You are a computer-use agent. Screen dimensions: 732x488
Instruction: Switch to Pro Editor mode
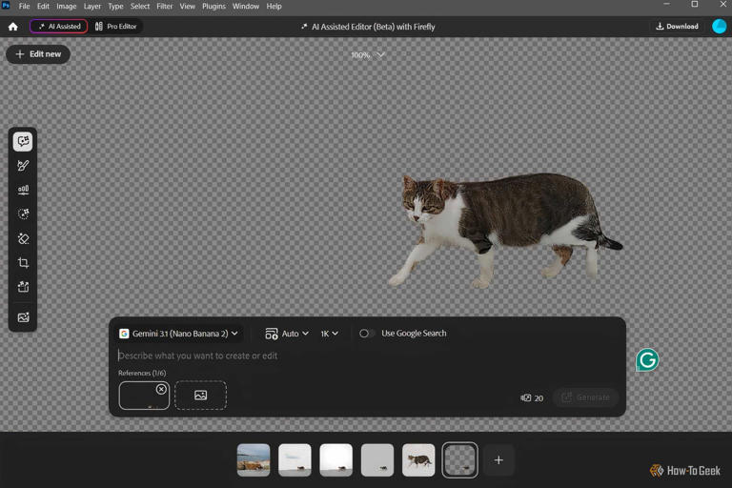coord(115,26)
